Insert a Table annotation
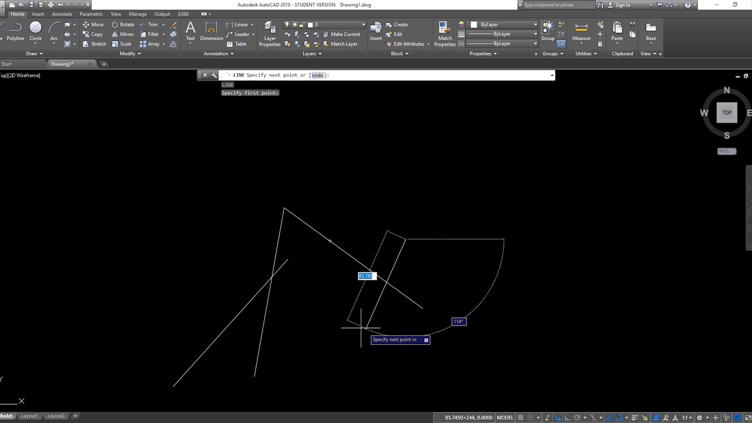Image resolution: width=752 pixels, height=423 pixels. pyautogui.click(x=236, y=44)
